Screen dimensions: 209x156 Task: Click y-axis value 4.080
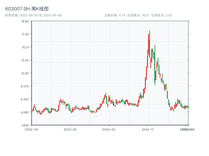pos(25,112)
